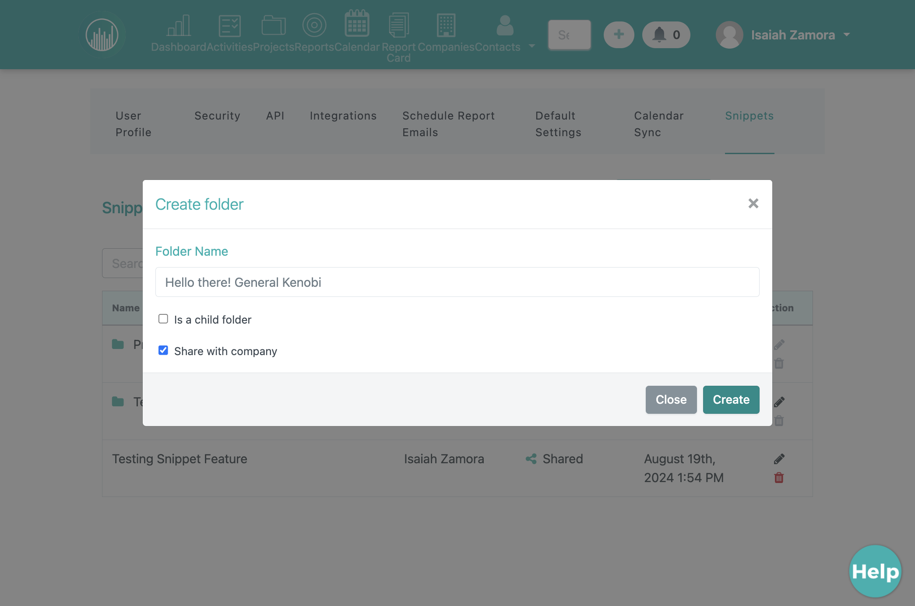Edit the Testing Snippet Feature row
Viewport: 915px width, 606px height.
pos(779,459)
